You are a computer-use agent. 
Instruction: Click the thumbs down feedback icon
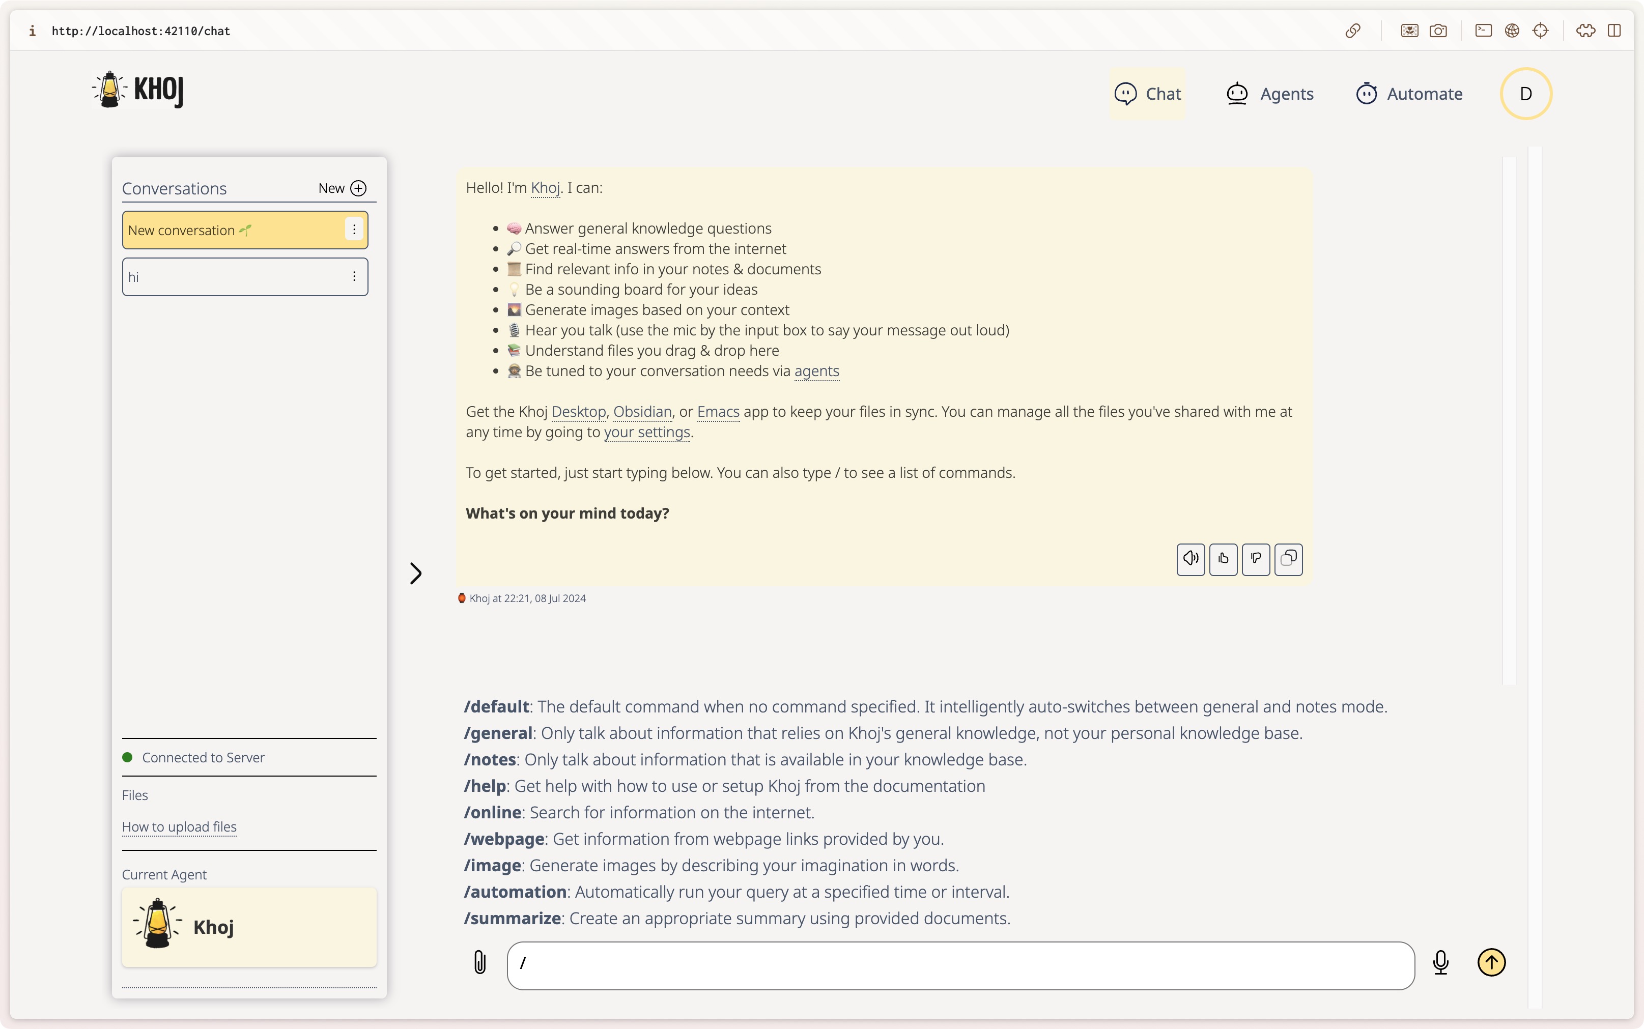(x=1256, y=559)
